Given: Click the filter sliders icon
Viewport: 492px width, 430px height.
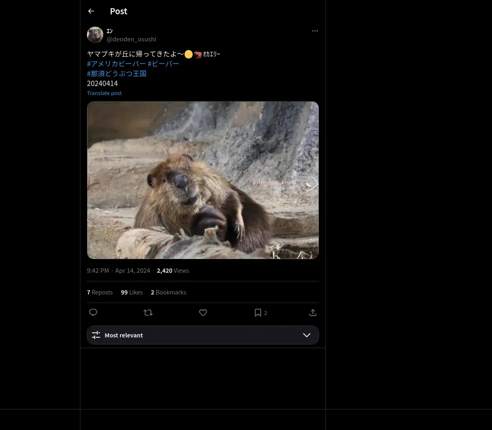Looking at the screenshot, I should point(96,335).
